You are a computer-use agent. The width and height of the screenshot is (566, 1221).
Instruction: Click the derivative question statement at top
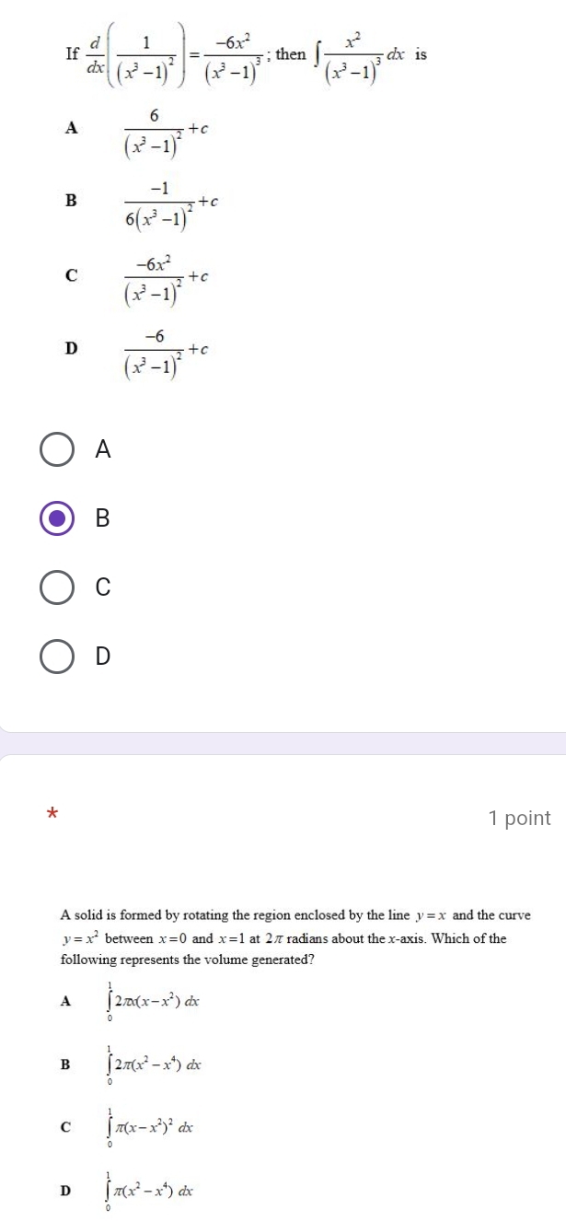pyautogui.click(x=245, y=54)
